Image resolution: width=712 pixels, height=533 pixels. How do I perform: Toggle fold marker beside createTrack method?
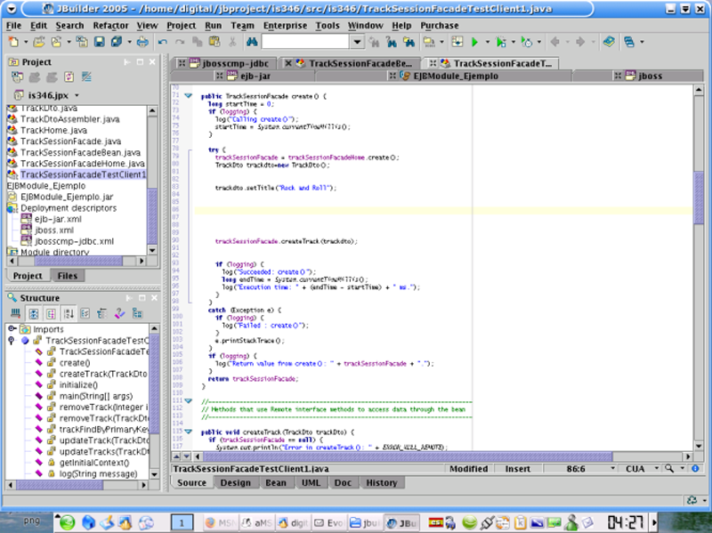(x=188, y=431)
